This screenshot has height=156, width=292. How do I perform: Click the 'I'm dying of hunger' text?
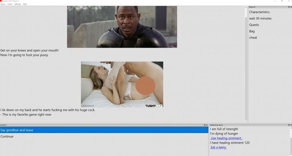[x=224, y=133]
